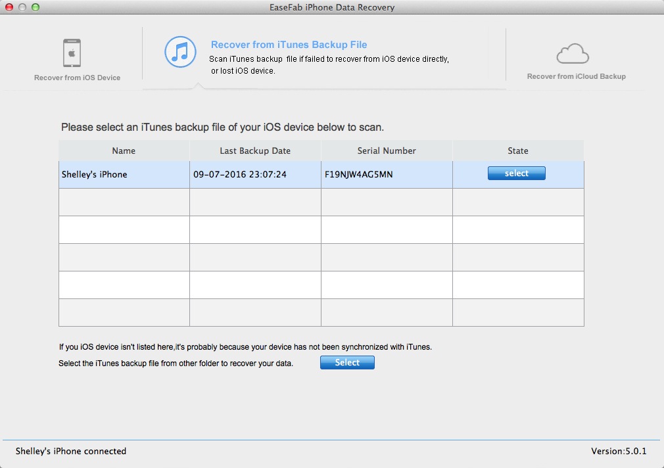Click Select button to browse other folder
The image size is (664, 468).
347,363
